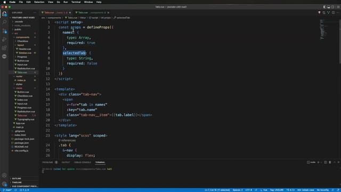Viewport: 341px width, 192px height.
Task: Open the Apple menu
Action: (x=5, y=2)
